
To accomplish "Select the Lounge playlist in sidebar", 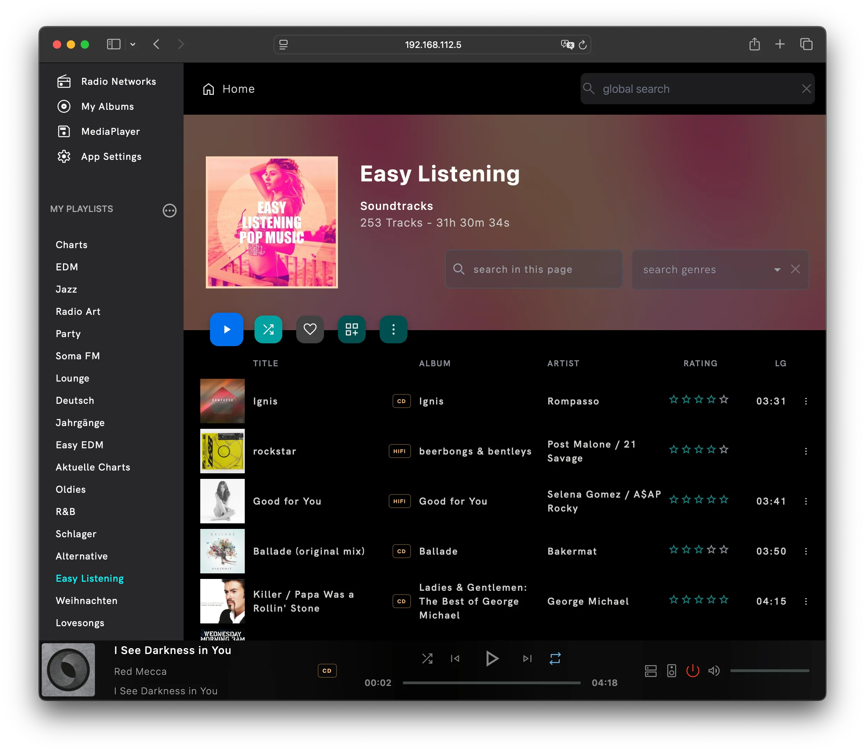I will click(x=72, y=378).
